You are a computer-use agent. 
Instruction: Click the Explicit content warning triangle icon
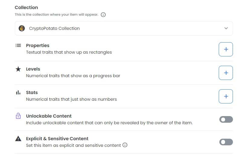(x=18, y=139)
